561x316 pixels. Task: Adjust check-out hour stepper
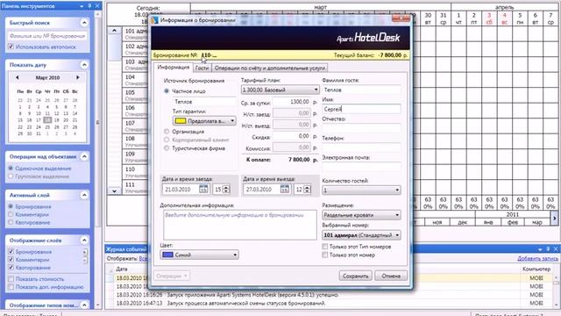tap(308, 190)
